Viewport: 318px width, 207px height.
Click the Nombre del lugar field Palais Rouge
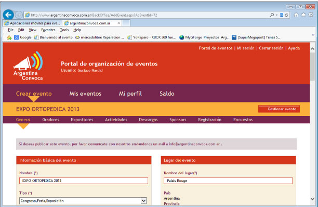click(228, 180)
